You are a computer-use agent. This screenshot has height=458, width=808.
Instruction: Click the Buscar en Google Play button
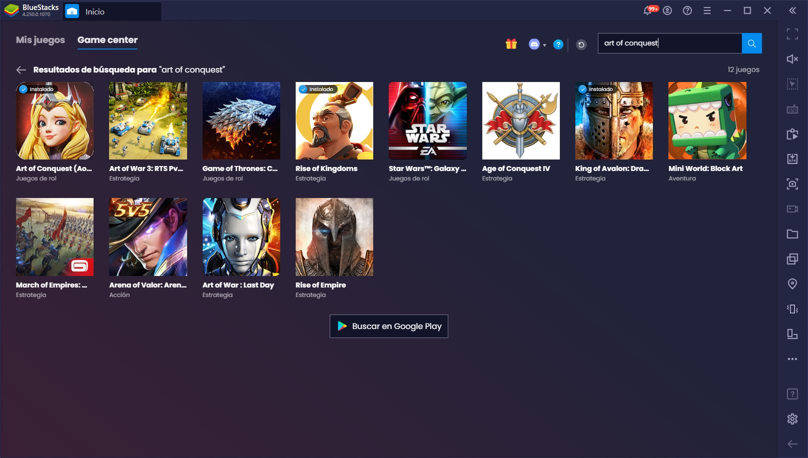[389, 326]
